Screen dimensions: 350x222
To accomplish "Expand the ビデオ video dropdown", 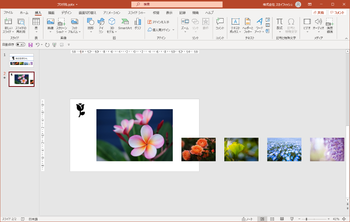I will tap(307, 32).
